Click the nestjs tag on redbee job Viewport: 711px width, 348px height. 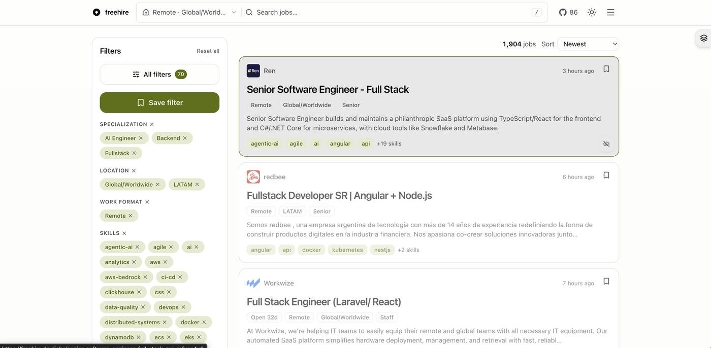pos(382,250)
